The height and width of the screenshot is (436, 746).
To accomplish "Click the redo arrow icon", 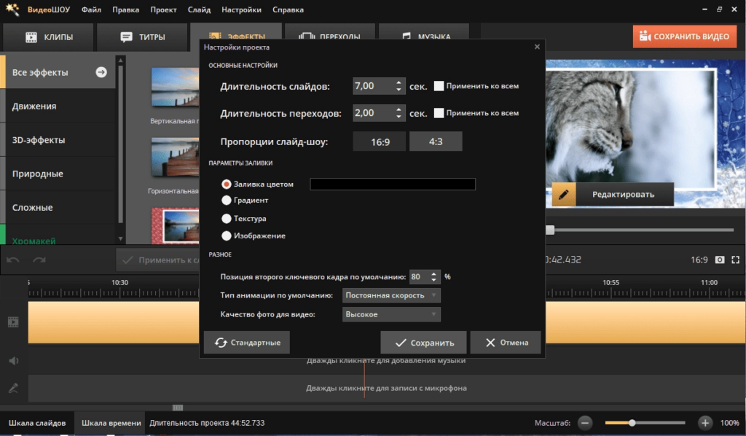I will pyautogui.click(x=39, y=260).
